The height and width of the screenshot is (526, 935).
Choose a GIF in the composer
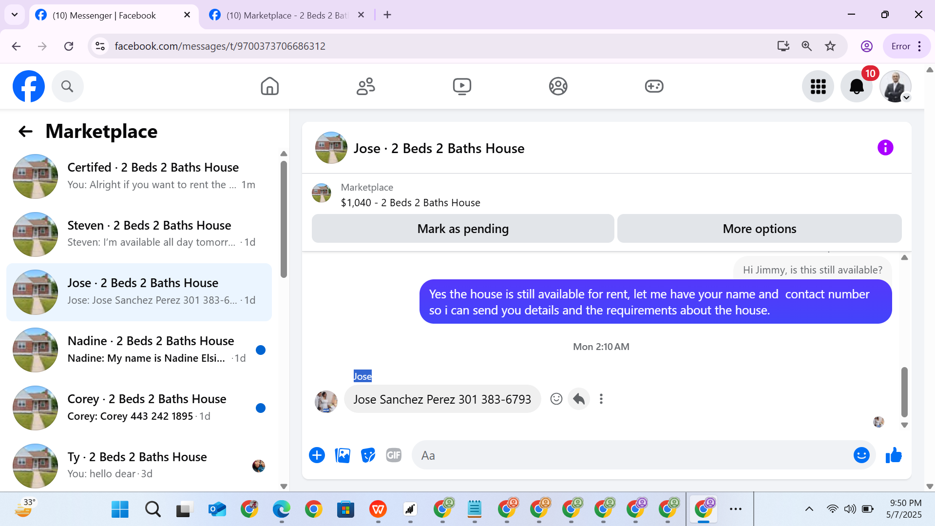pyautogui.click(x=394, y=455)
